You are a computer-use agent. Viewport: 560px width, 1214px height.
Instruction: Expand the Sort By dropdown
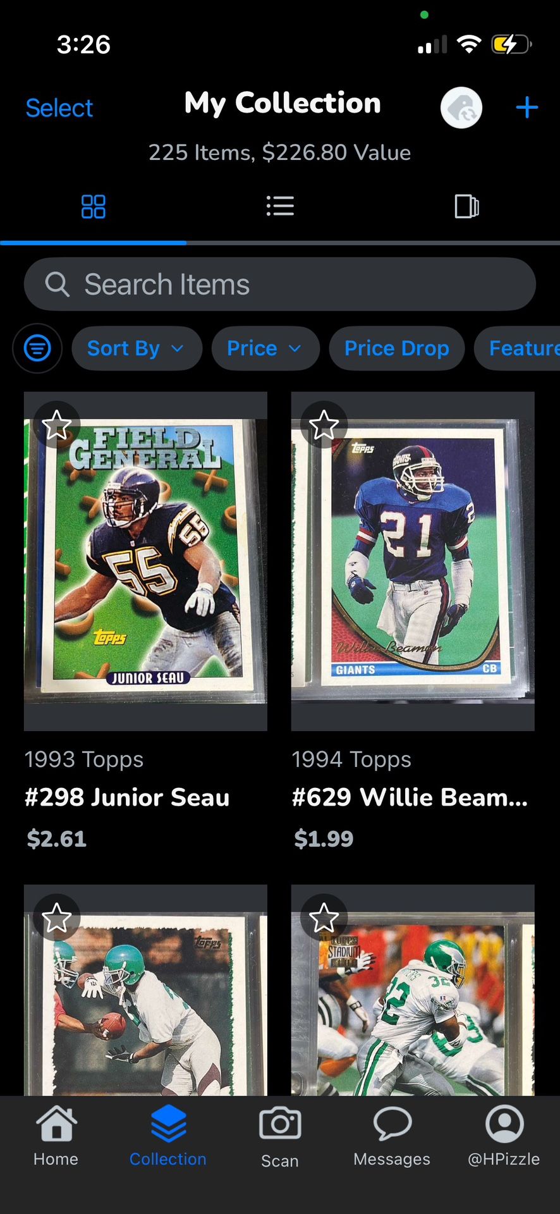click(x=137, y=348)
